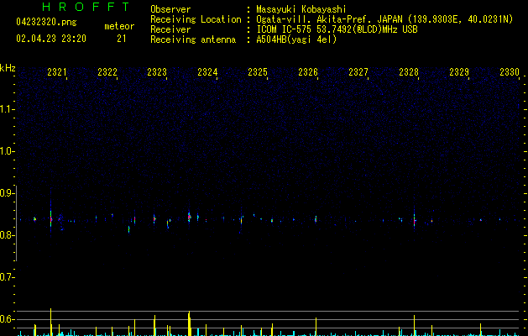The width and height of the screenshot is (528, 336).
Task: Click the 2329 time marker
Action: point(459,71)
